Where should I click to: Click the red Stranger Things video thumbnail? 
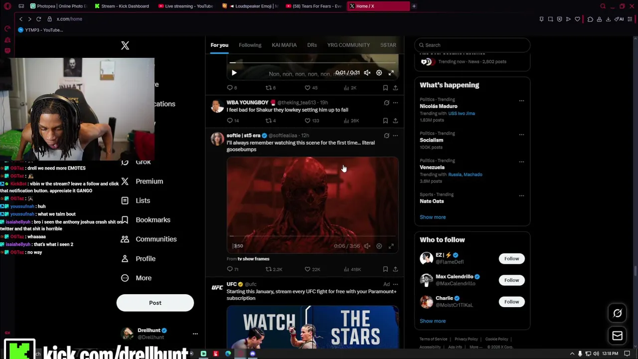pyautogui.click(x=313, y=205)
